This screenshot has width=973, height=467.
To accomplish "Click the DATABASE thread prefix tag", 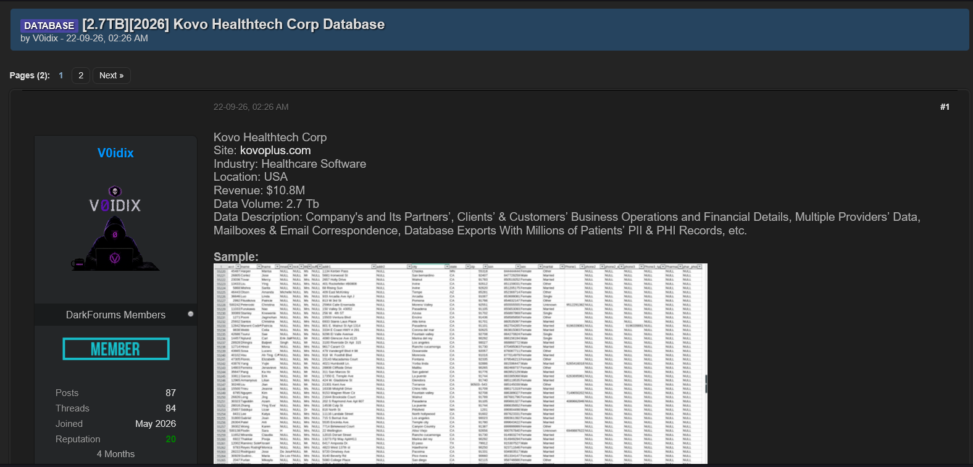I will coord(49,25).
